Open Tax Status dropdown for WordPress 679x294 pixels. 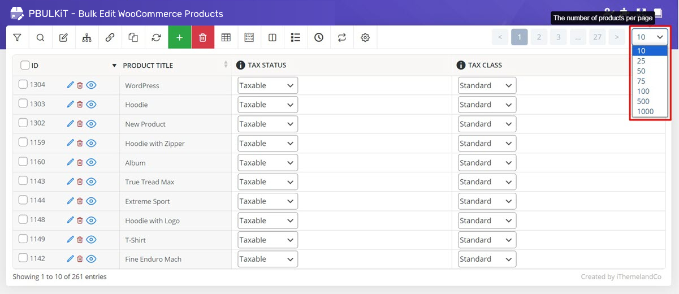tap(267, 86)
